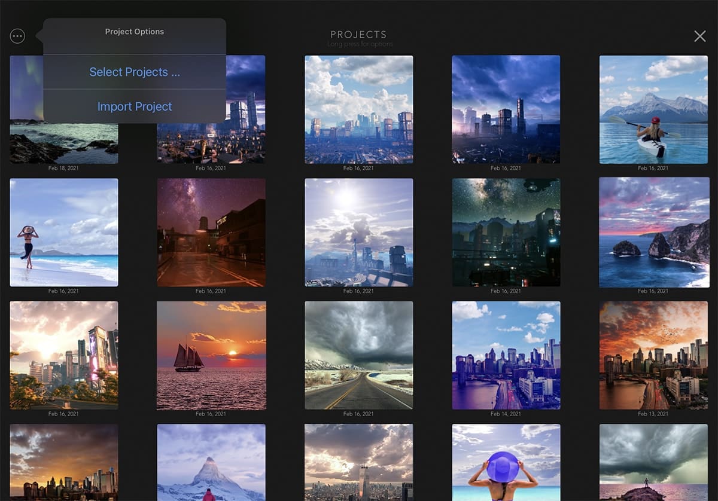
Task: Choose Select Projects ... from the menu
Action: (x=135, y=72)
